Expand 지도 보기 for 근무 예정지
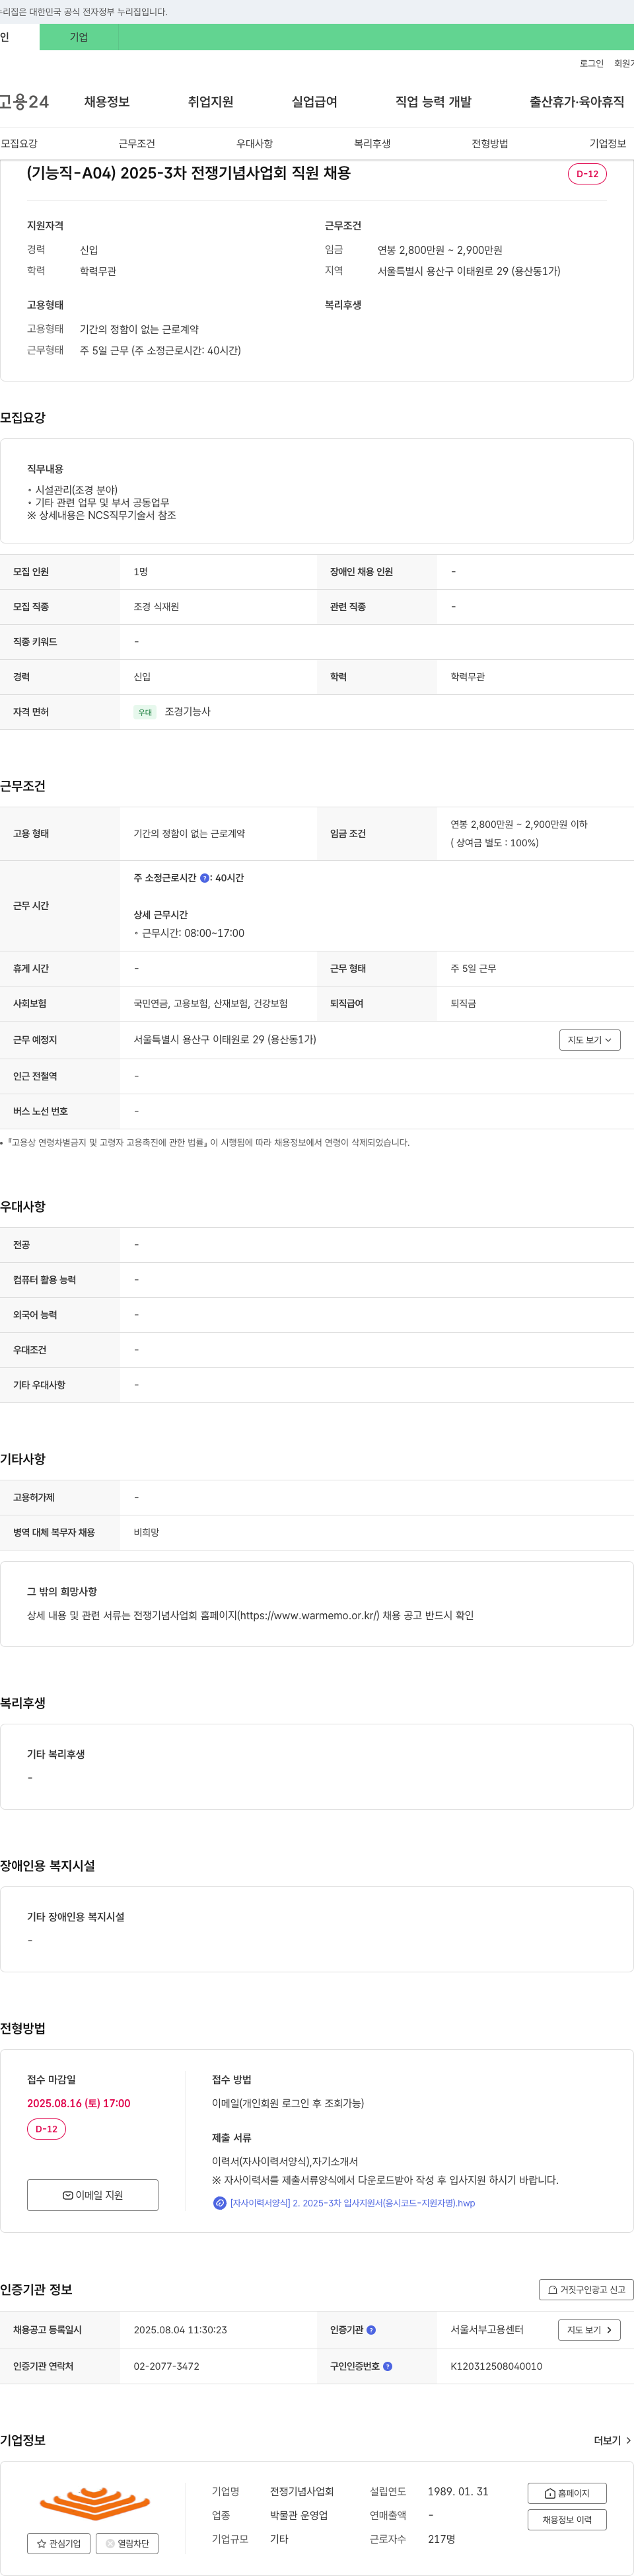 click(590, 1040)
